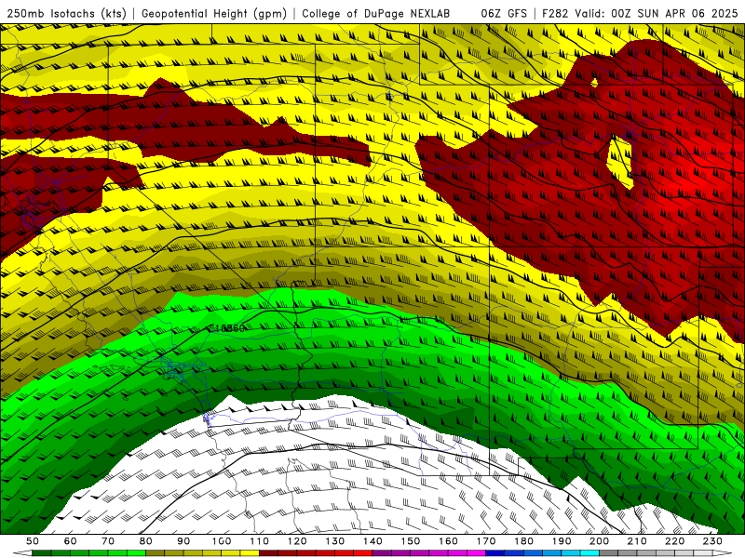Click the '180' colorbar tick label
Screen dimensions: 745x558
coord(523,541)
